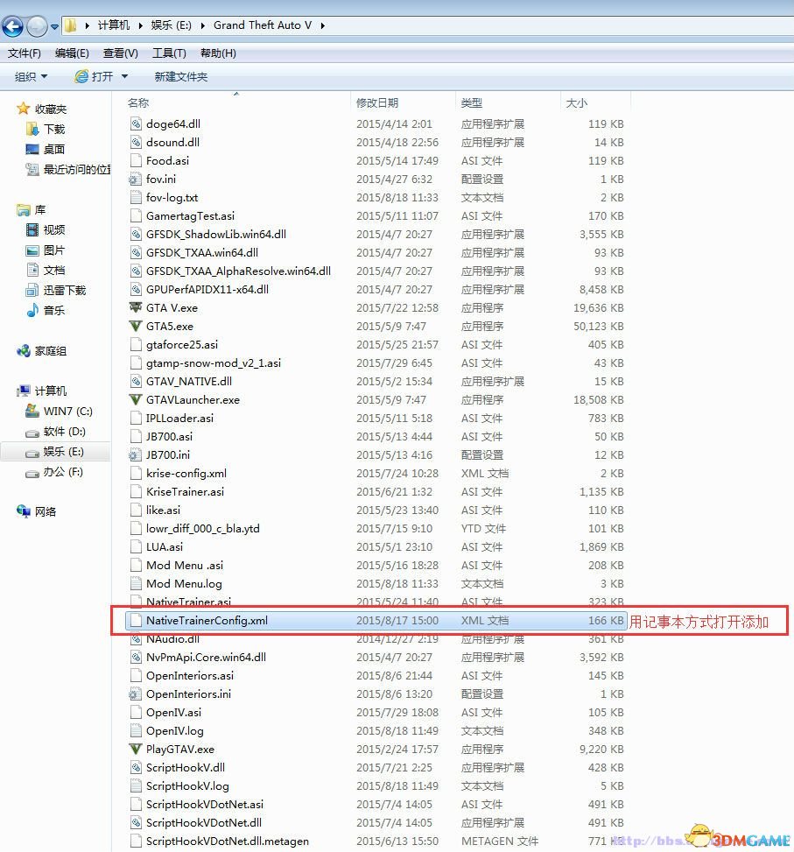Sort by the 类型 column header
This screenshot has height=852, width=794.
(x=471, y=102)
